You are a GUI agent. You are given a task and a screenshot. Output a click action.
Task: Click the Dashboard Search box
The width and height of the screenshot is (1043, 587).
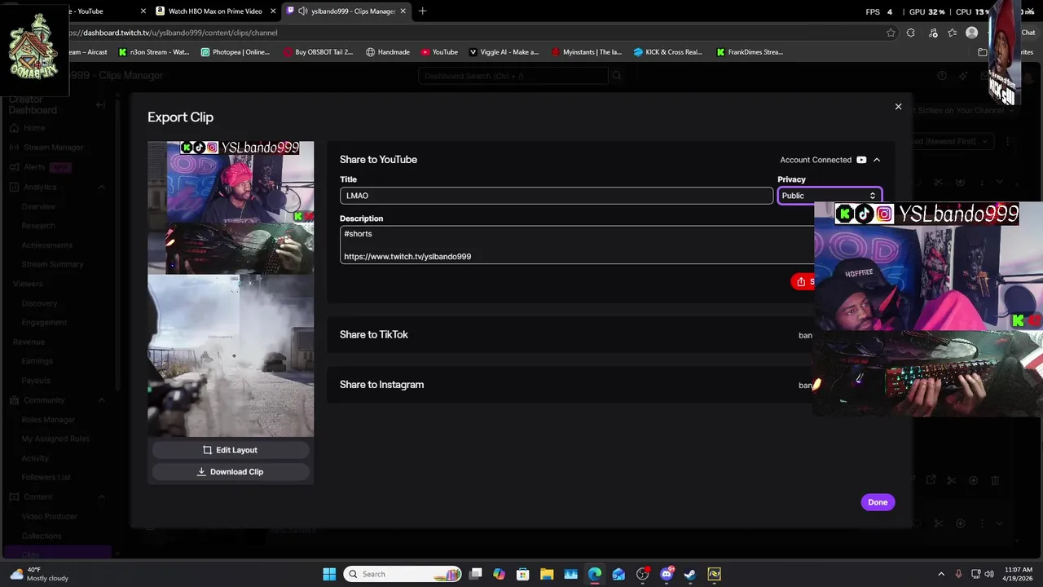(x=513, y=76)
